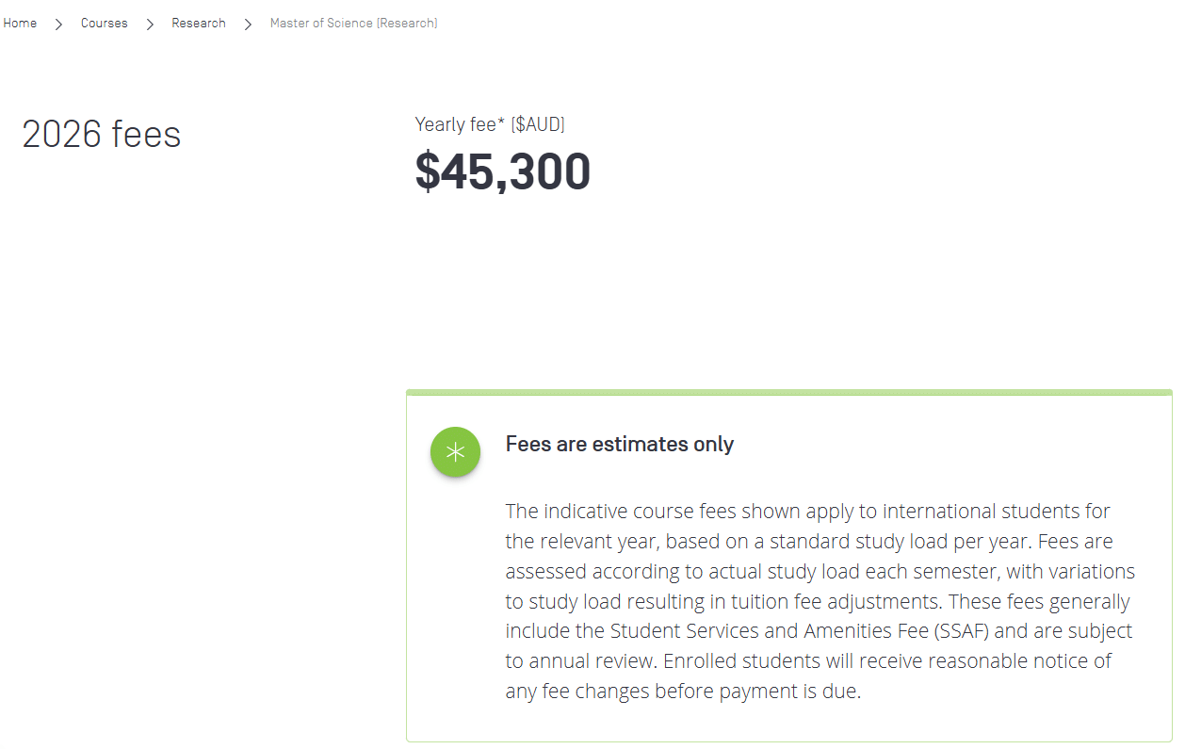Image resolution: width=1185 pixels, height=749 pixels.
Task: Click the final line "any fee changes before payment"
Action: pyautogui.click(x=683, y=692)
